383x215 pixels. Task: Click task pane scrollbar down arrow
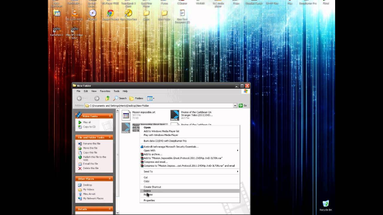(118, 213)
